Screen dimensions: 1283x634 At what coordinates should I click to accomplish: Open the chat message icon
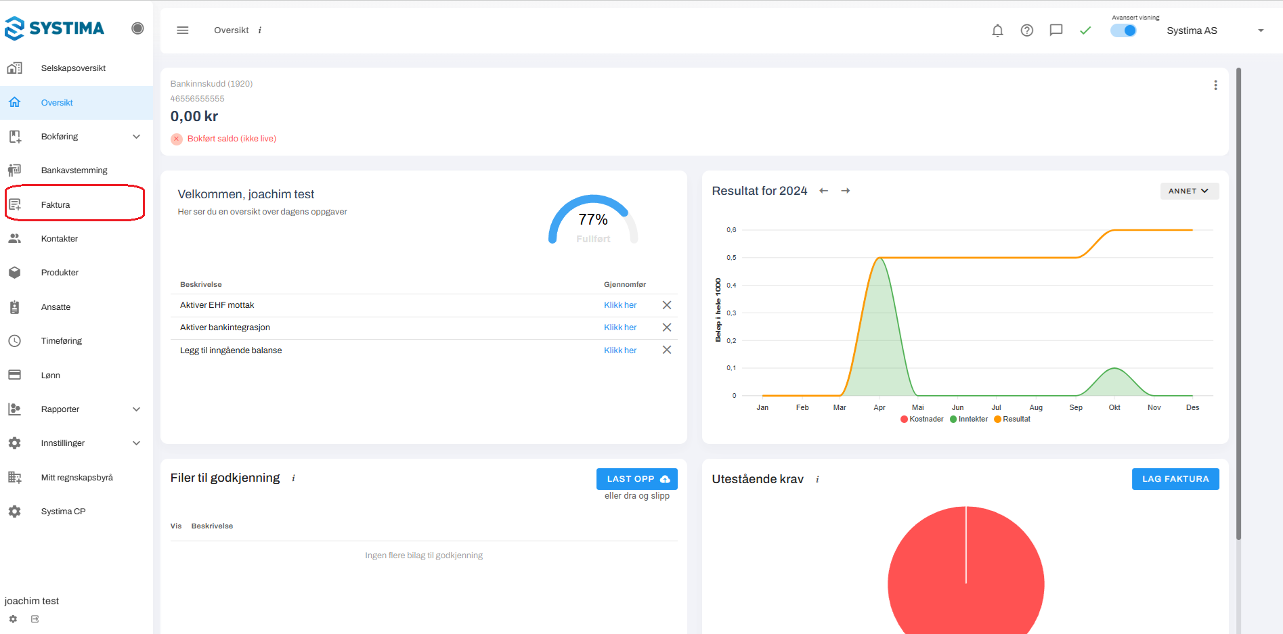(1056, 30)
